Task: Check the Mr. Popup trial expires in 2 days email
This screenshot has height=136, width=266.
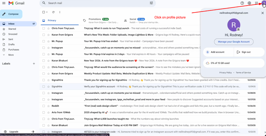Action: (x=44, y=54)
